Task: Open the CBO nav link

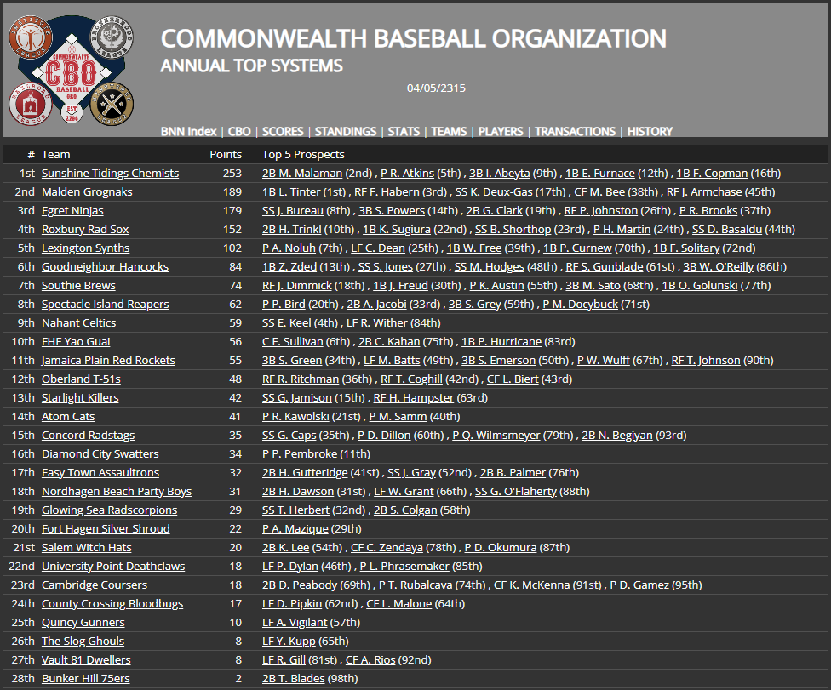Action: pos(239,131)
